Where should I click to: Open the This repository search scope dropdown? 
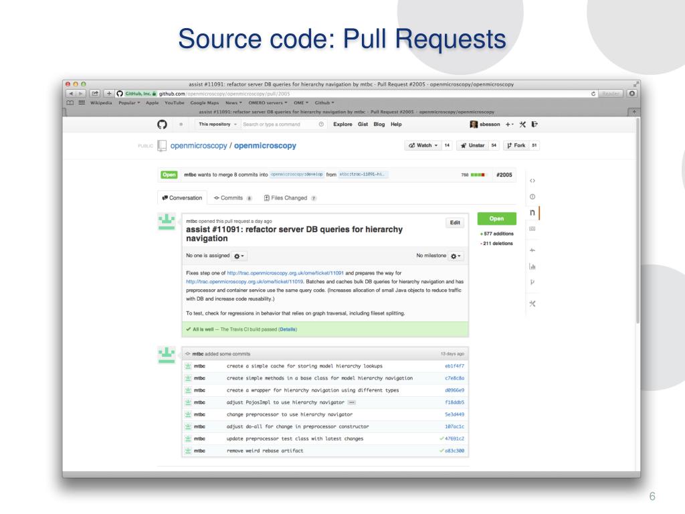pyautogui.click(x=217, y=124)
